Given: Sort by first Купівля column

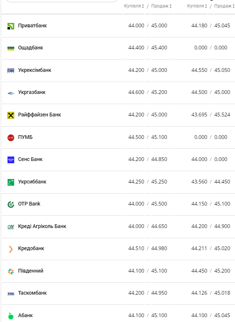Looking at the screenshot, I should (134, 6).
